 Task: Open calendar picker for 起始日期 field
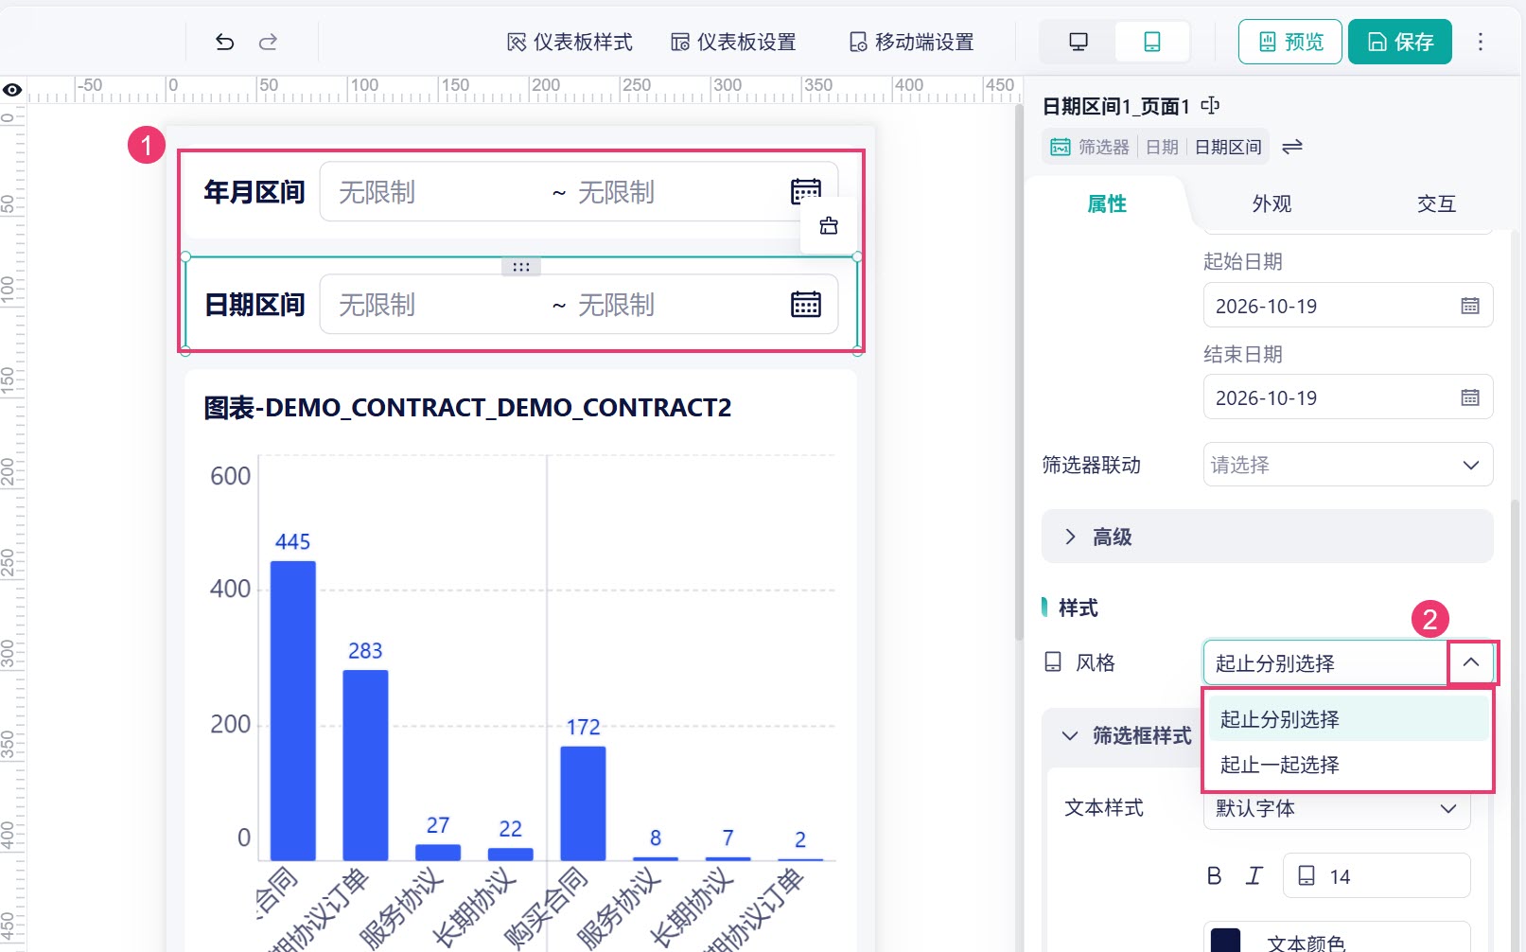point(1470,306)
